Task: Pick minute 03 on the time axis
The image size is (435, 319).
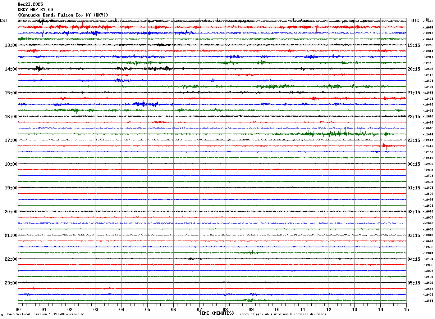Action: 96,309
